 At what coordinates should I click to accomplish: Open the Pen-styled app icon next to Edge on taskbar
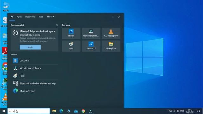pyautogui.click(x=69, y=111)
